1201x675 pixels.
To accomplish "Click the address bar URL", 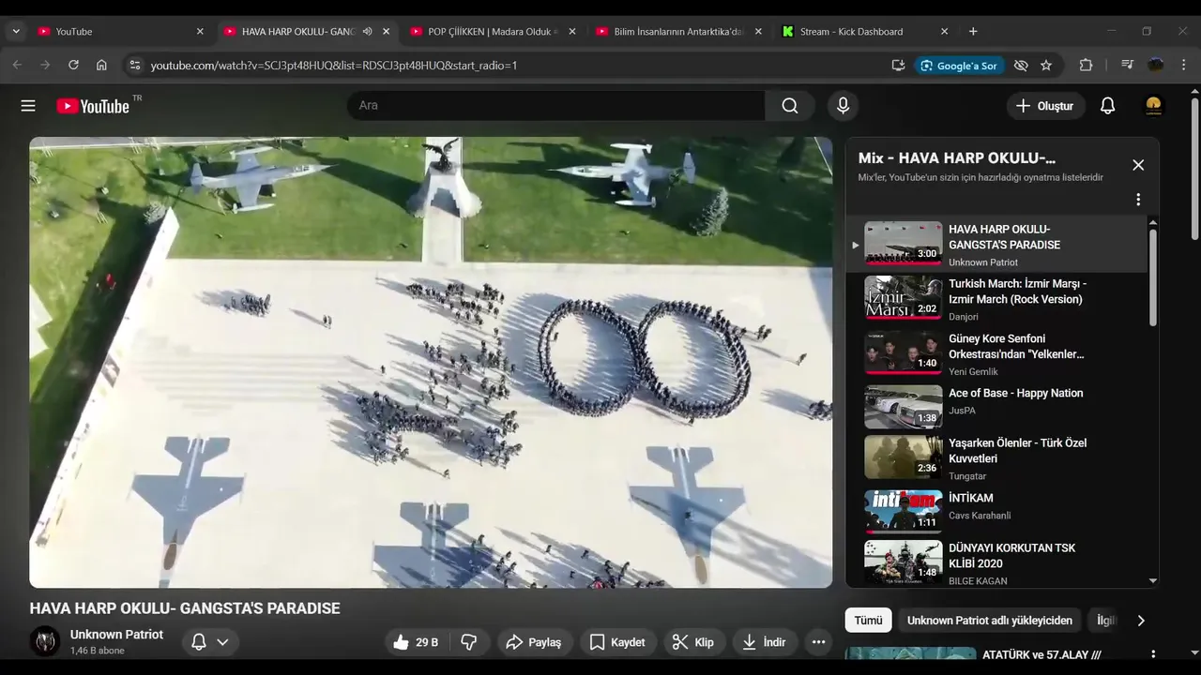I will point(334,66).
